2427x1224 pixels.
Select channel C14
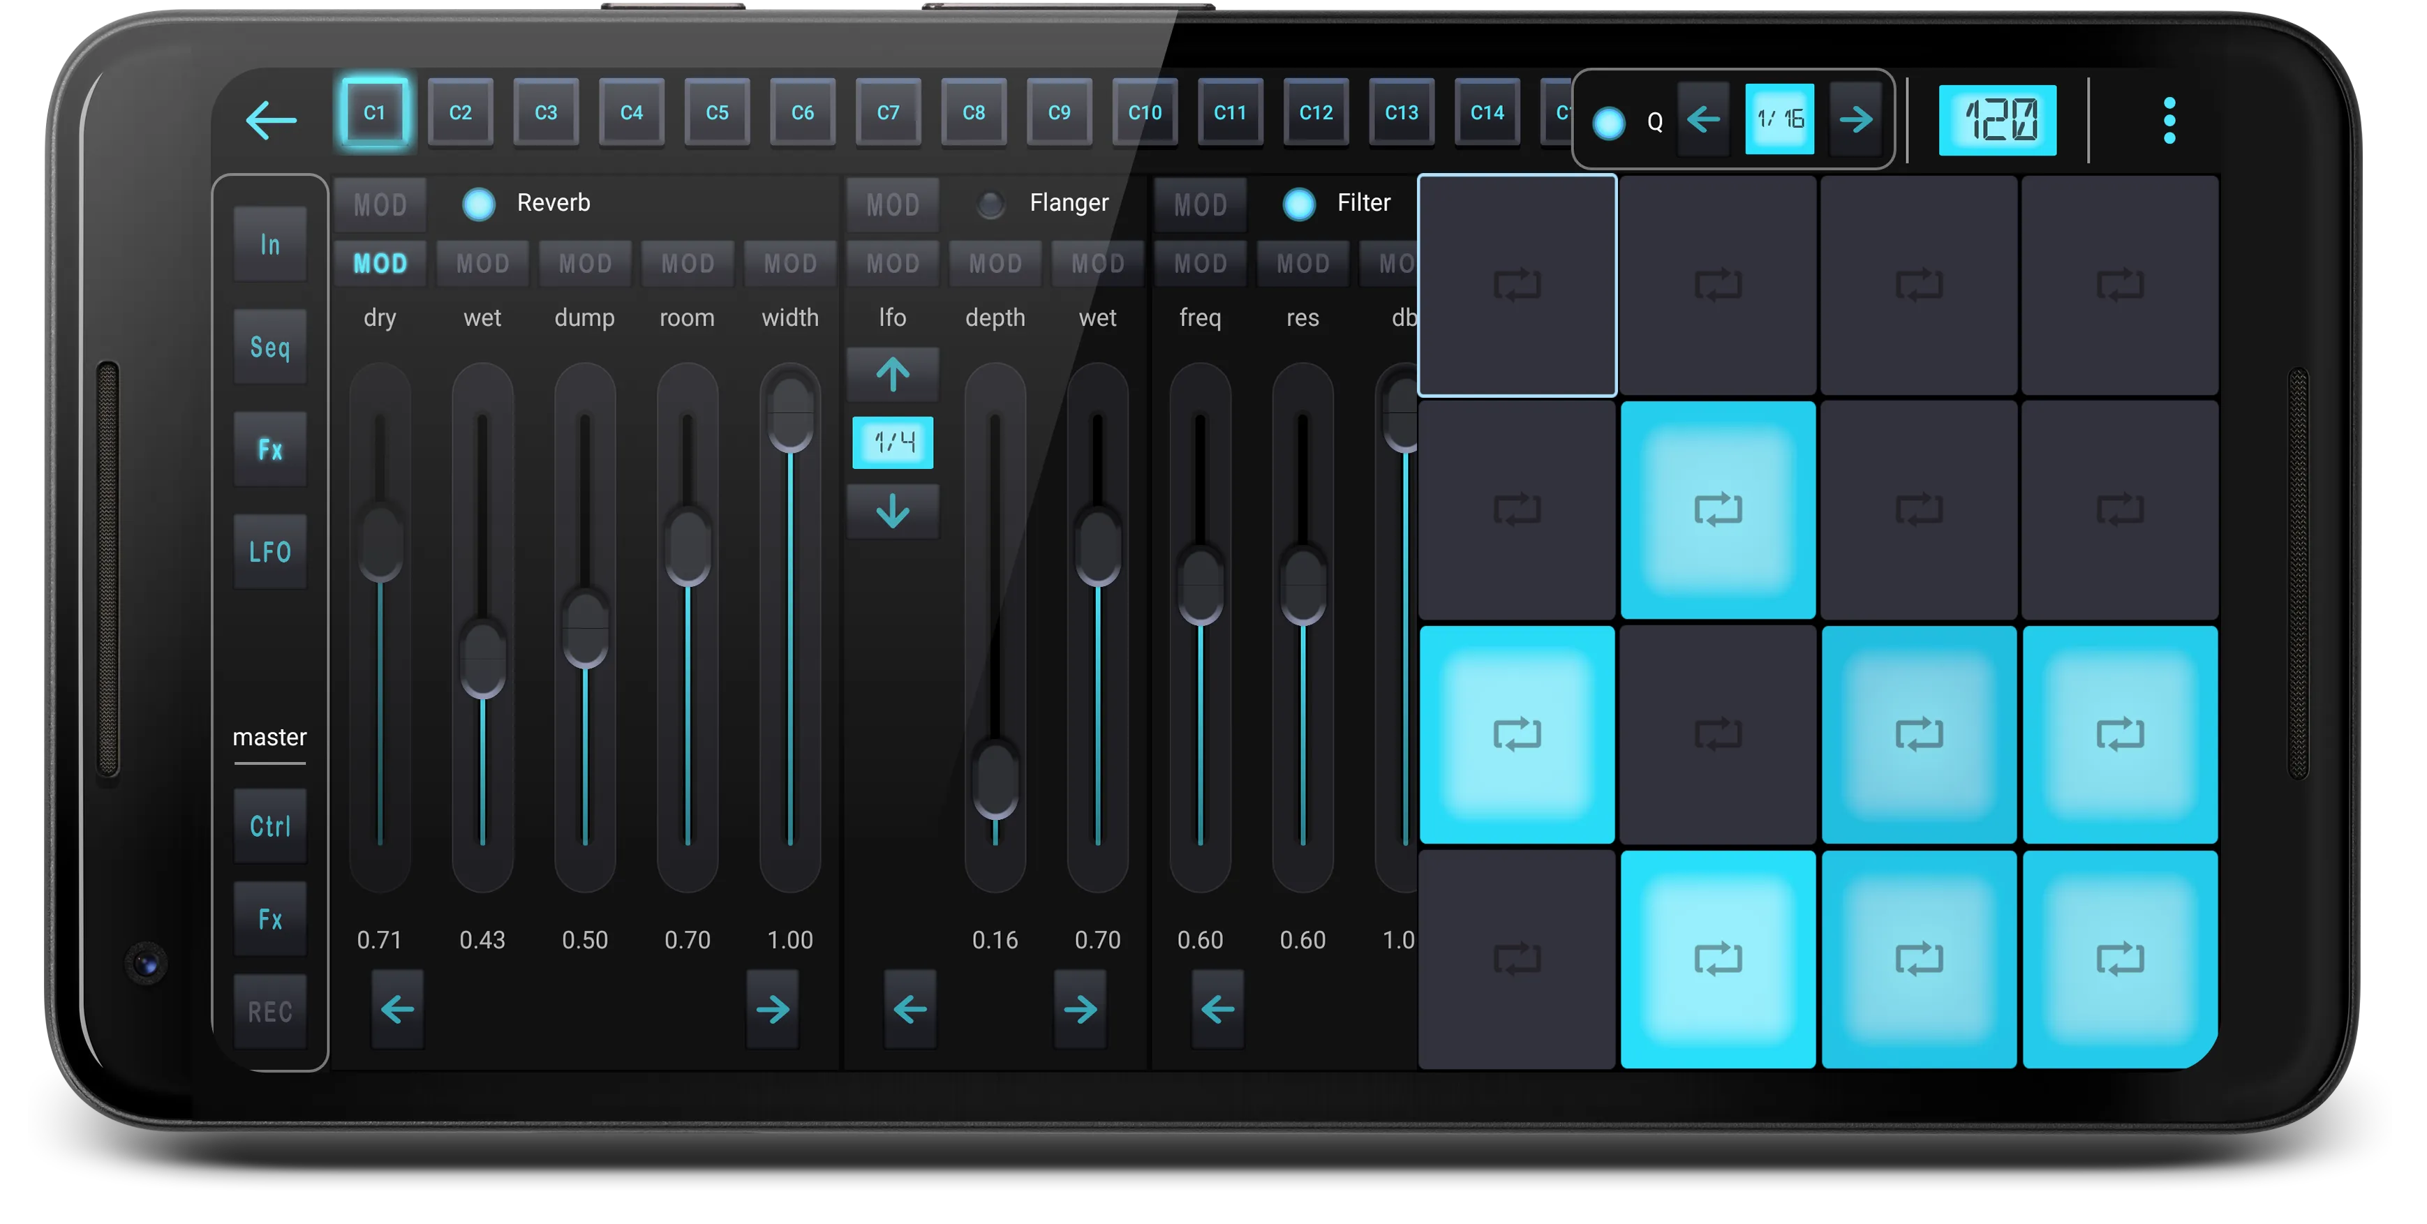pos(1487,113)
